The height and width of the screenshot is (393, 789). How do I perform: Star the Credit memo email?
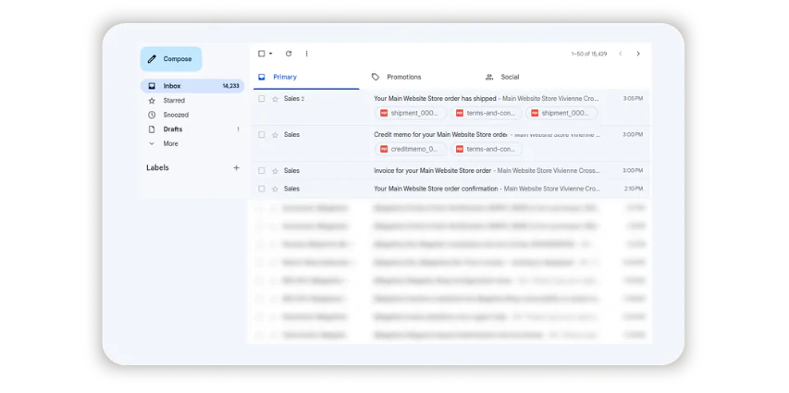275,135
